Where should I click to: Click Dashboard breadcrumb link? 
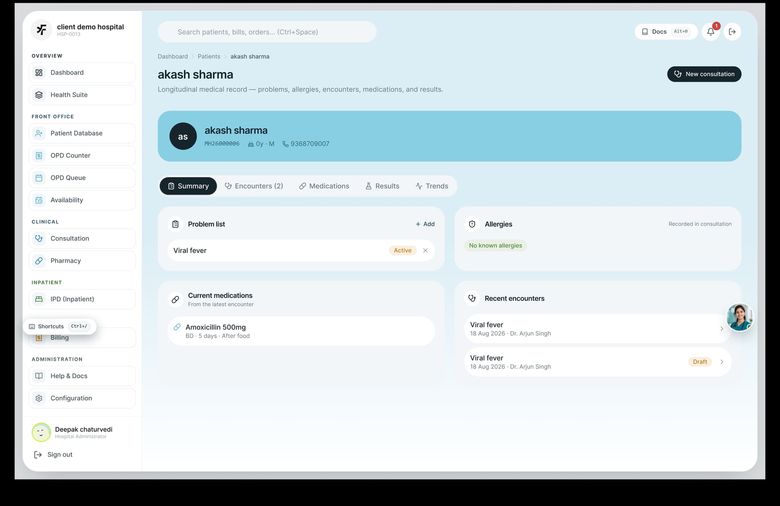(173, 57)
